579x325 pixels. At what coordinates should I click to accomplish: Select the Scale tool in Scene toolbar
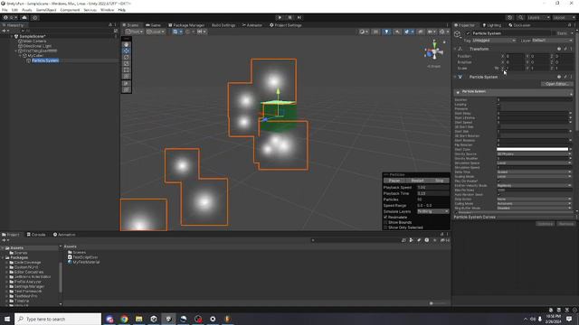tap(127, 63)
